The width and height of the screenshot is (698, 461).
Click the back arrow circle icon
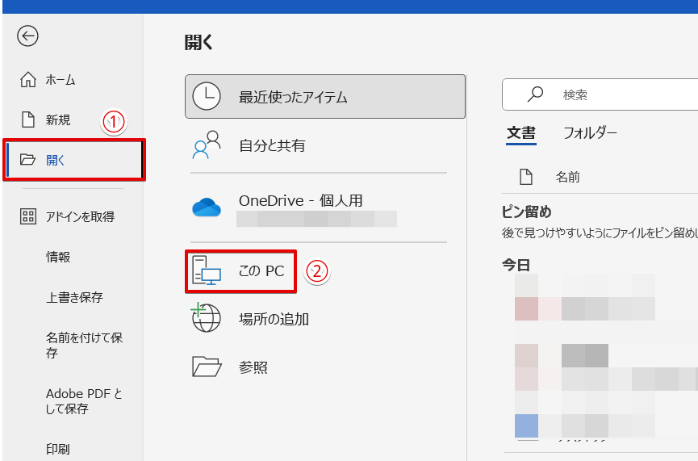pos(27,36)
